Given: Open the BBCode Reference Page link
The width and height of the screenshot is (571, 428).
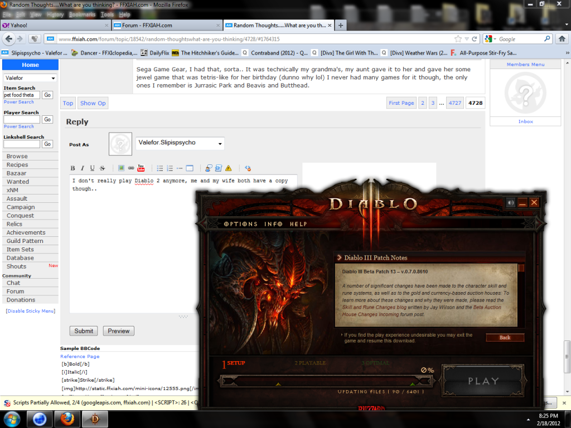Looking at the screenshot, I should pyautogui.click(x=80, y=356).
